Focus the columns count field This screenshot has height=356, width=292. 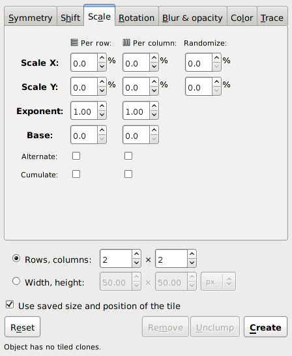click(x=171, y=259)
